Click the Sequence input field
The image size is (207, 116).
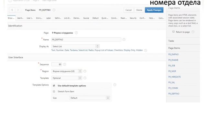[57, 64]
